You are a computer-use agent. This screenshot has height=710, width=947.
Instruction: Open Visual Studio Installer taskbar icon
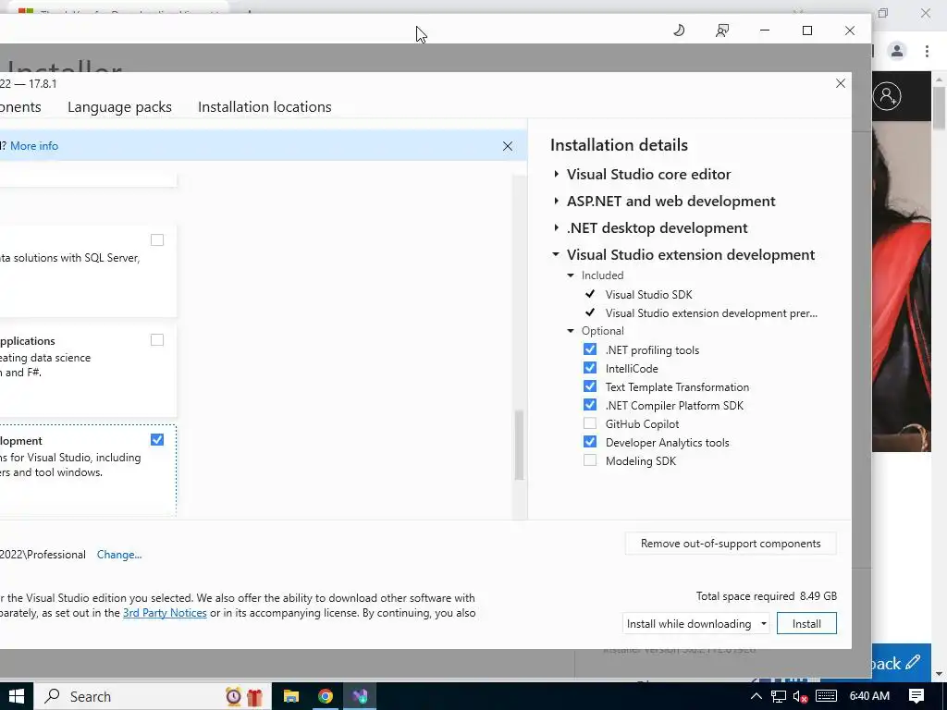(x=360, y=696)
